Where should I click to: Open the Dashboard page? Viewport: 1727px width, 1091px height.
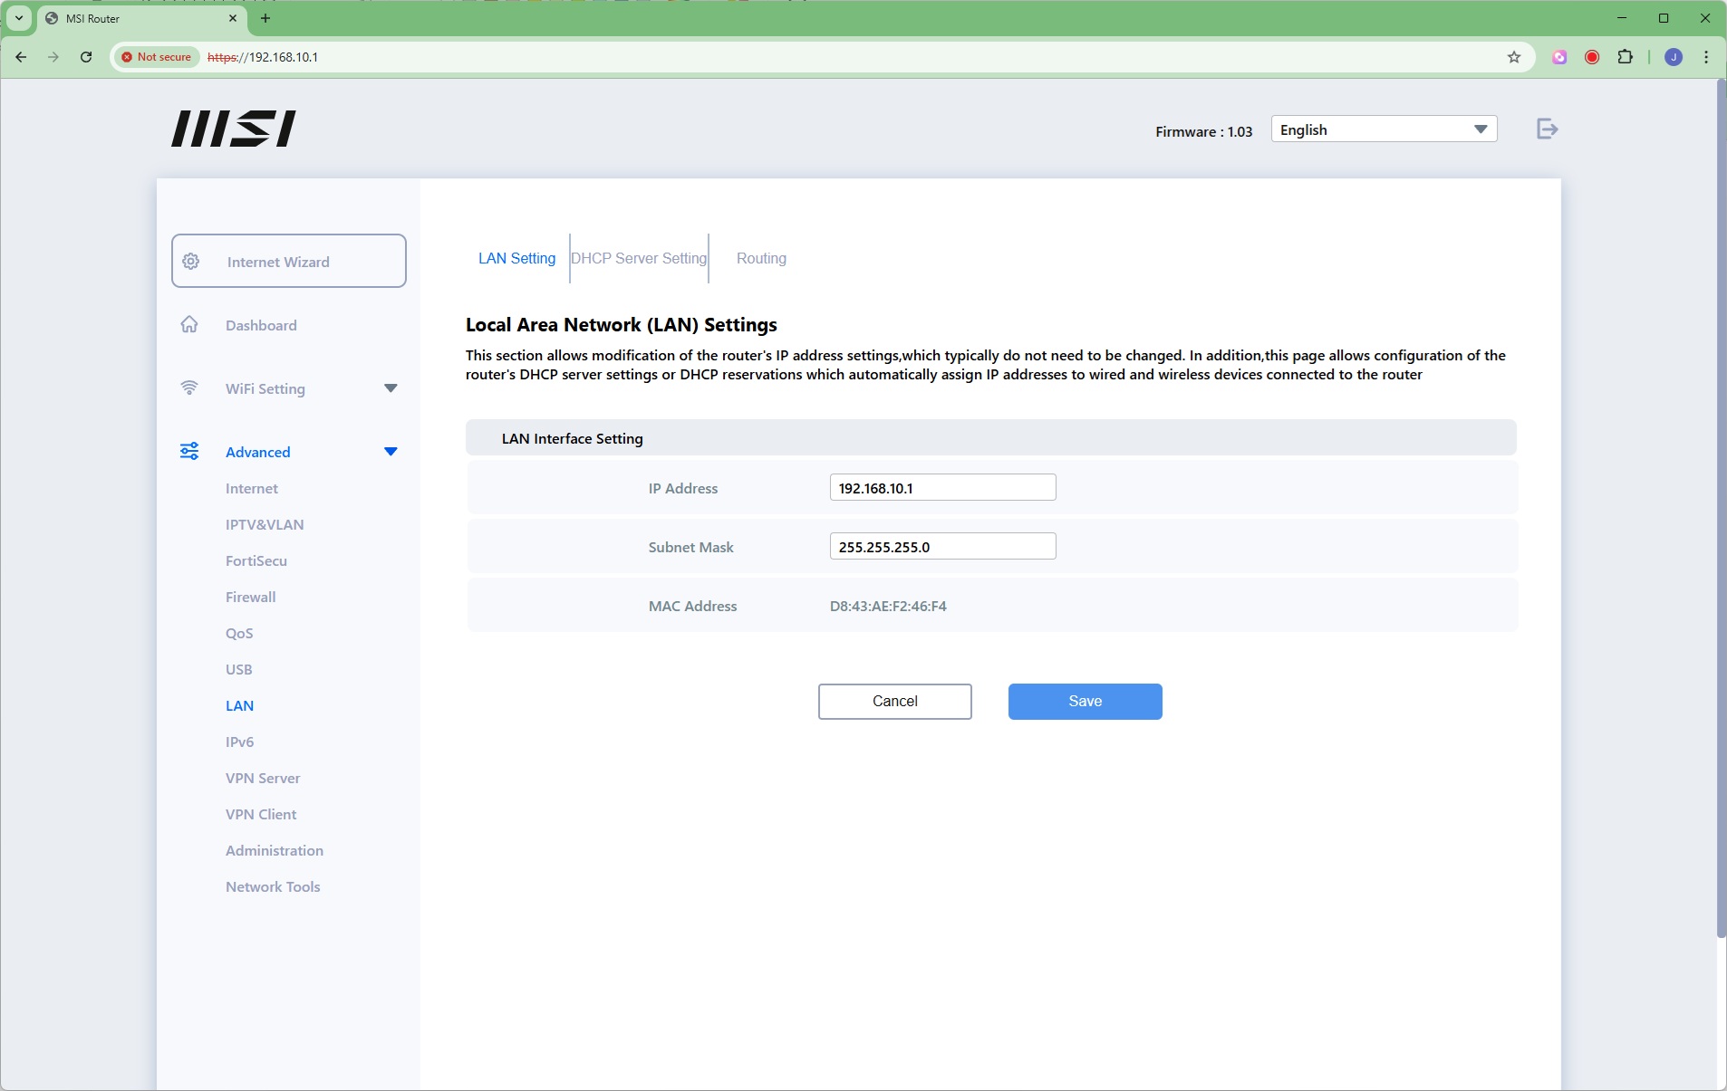261,325
